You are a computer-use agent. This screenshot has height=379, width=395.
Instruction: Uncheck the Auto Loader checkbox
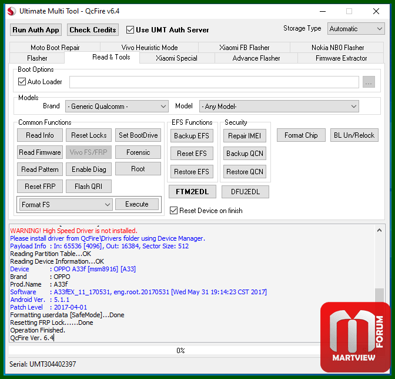tap(22, 81)
